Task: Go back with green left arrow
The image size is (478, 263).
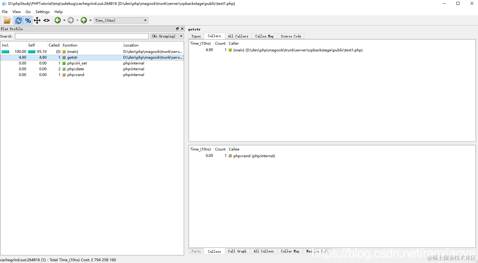Action: point(58,20)
